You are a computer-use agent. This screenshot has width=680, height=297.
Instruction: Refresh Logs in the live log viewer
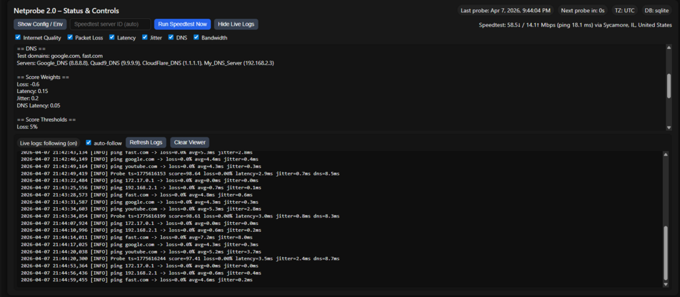pyautogui.click(x=146, y=142)
